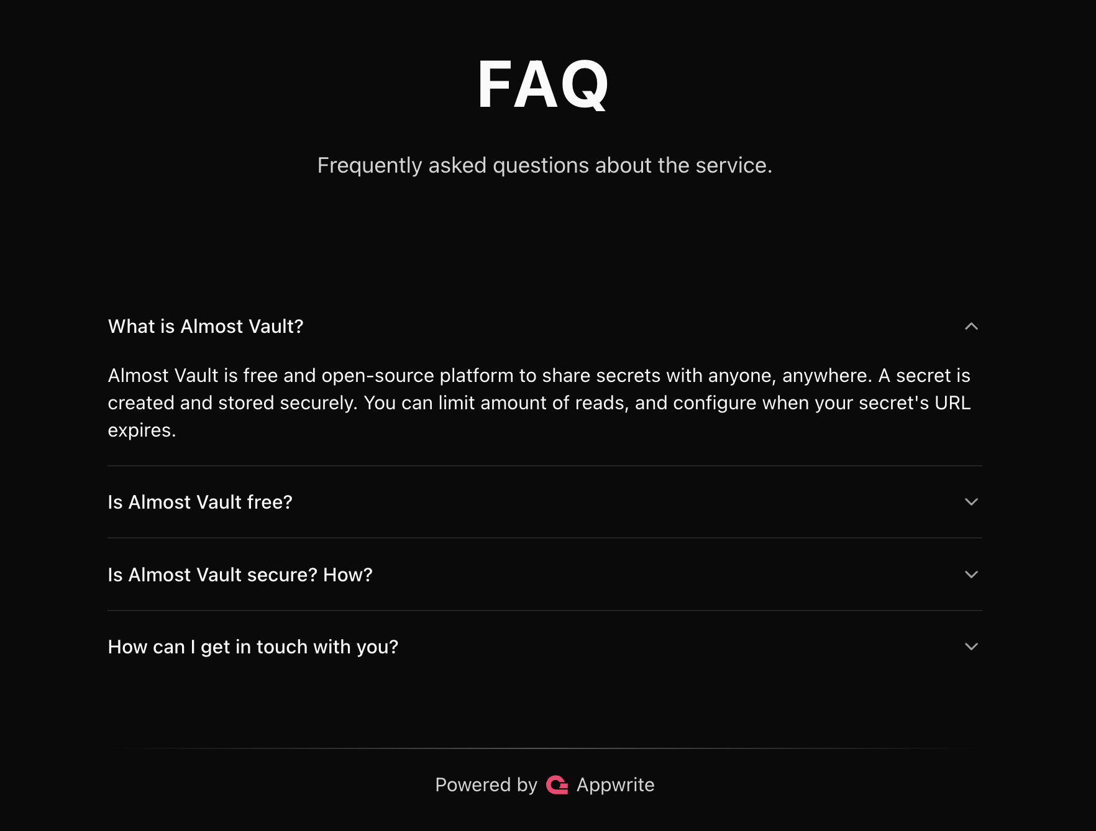Open the 'Is Almost Vault secure? How?' question header

point(240,574)
